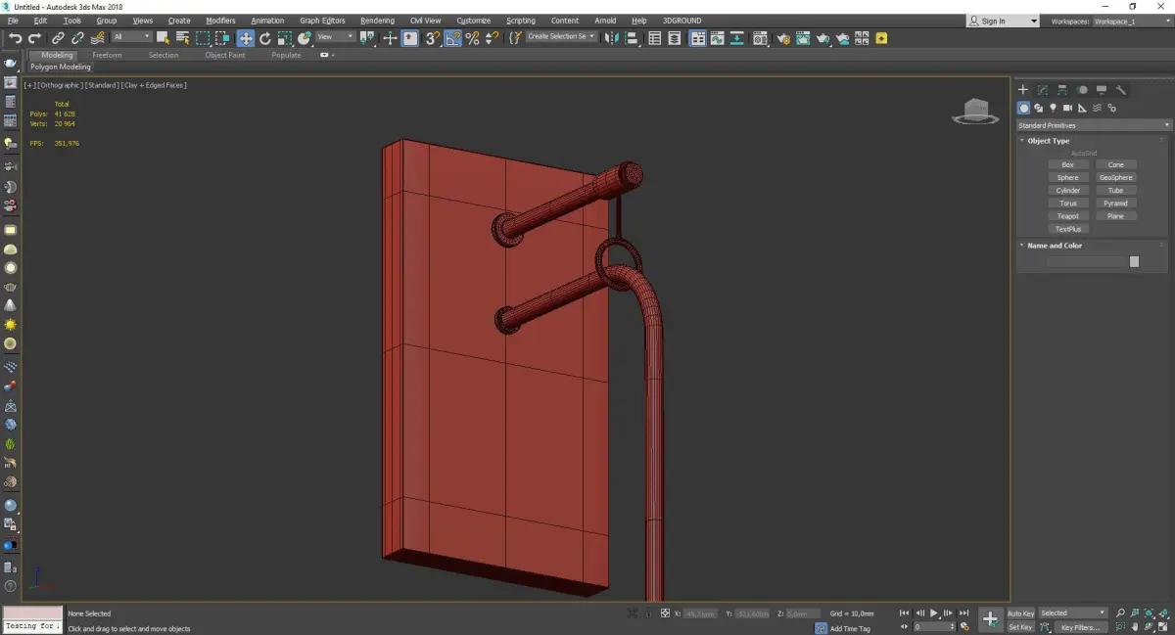
Task: Toggle the Percent Snap button
Action: tap(473, 38)
